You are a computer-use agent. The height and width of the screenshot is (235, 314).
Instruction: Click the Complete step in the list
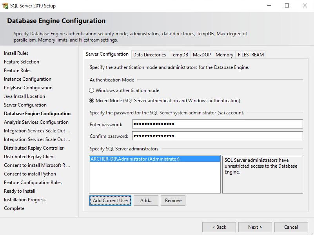[14, 208]
